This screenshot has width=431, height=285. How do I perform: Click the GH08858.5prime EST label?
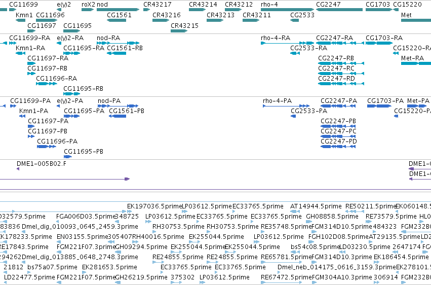pos(332,216)
